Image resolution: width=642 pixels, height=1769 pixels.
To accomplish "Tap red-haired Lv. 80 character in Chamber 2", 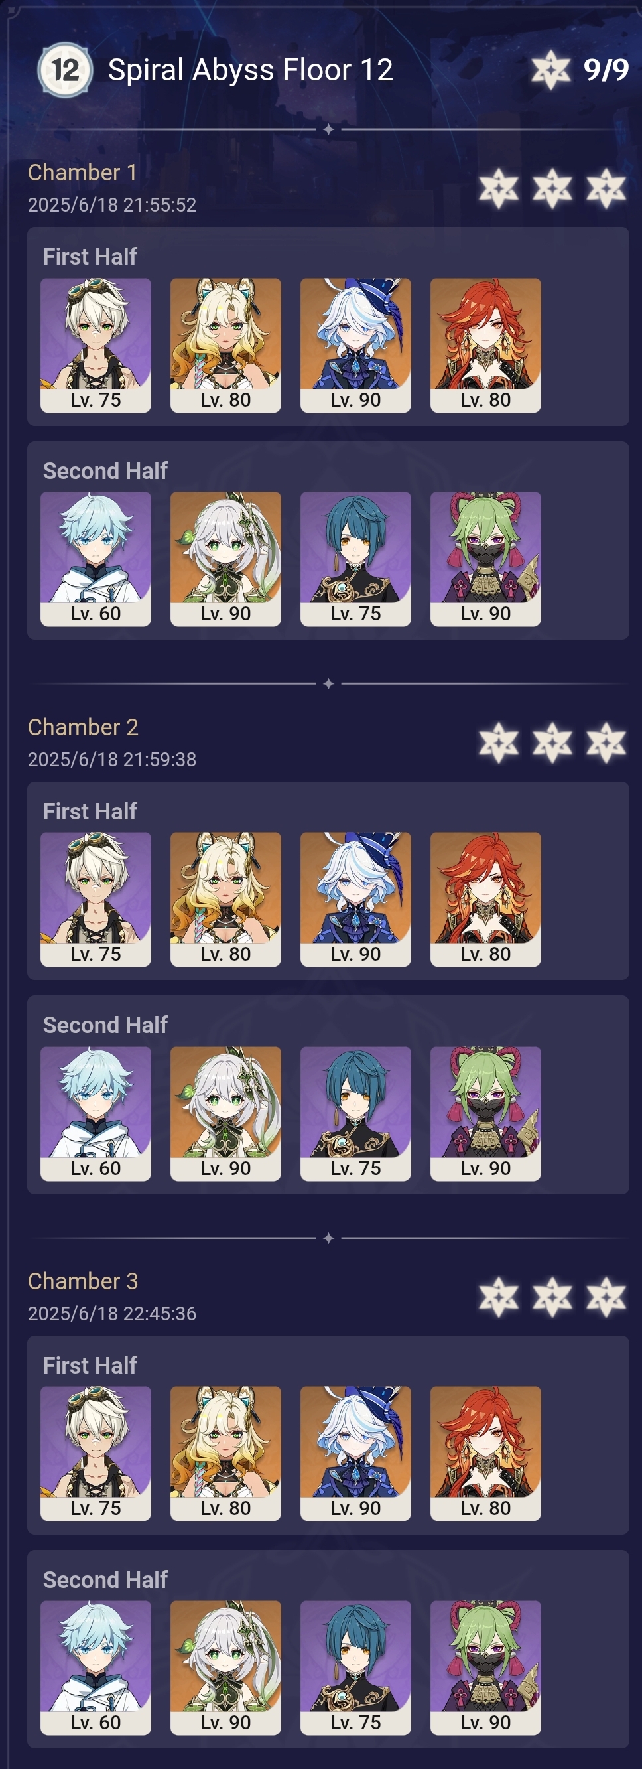I will tap(485, 900).
